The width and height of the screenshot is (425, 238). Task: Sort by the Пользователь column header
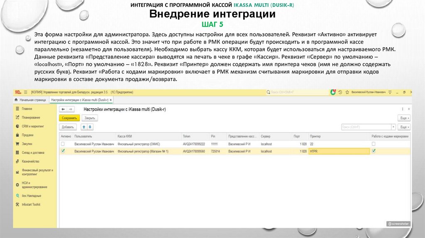click(x=94, y=136)
